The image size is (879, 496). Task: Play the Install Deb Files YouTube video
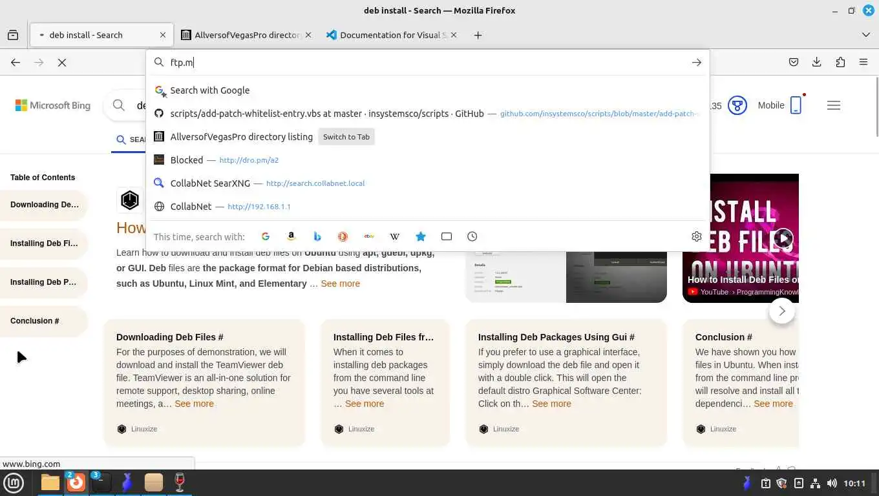(x=783, y=238)
